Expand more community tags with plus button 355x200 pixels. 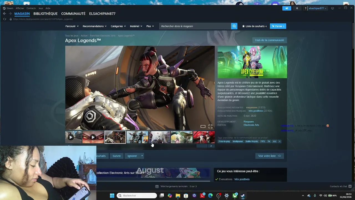pyautogui.click(x=280, y=141)
